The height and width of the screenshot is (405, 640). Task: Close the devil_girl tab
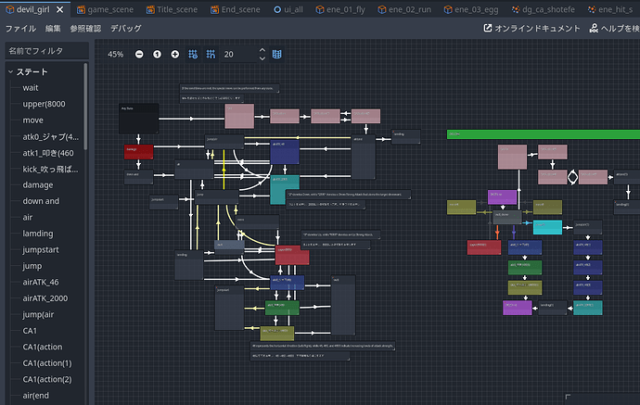click(60, 9)
